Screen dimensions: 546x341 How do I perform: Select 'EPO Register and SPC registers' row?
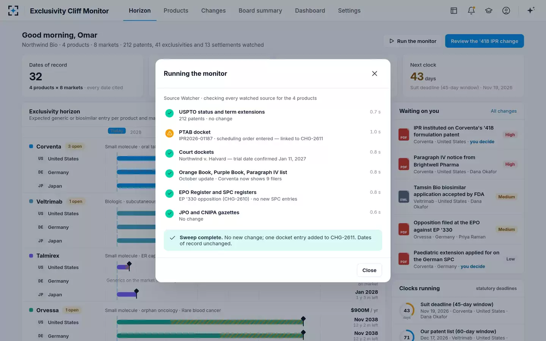coord(273,196)
